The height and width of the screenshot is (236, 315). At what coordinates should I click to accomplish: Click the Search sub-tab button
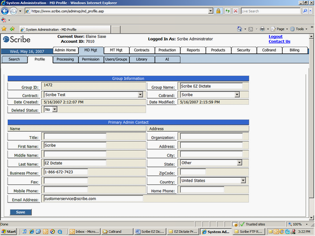coord(14,59)
